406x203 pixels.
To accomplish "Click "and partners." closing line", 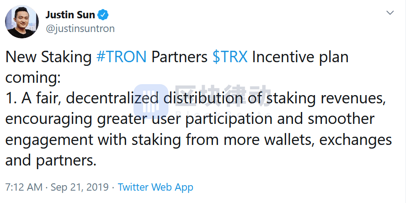I will pyautogui.click(x=51, y=161).
